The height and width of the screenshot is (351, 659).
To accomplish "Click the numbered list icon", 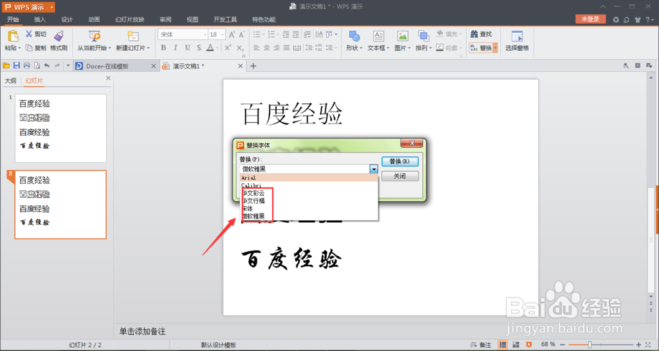I will (x=271, y=34).
